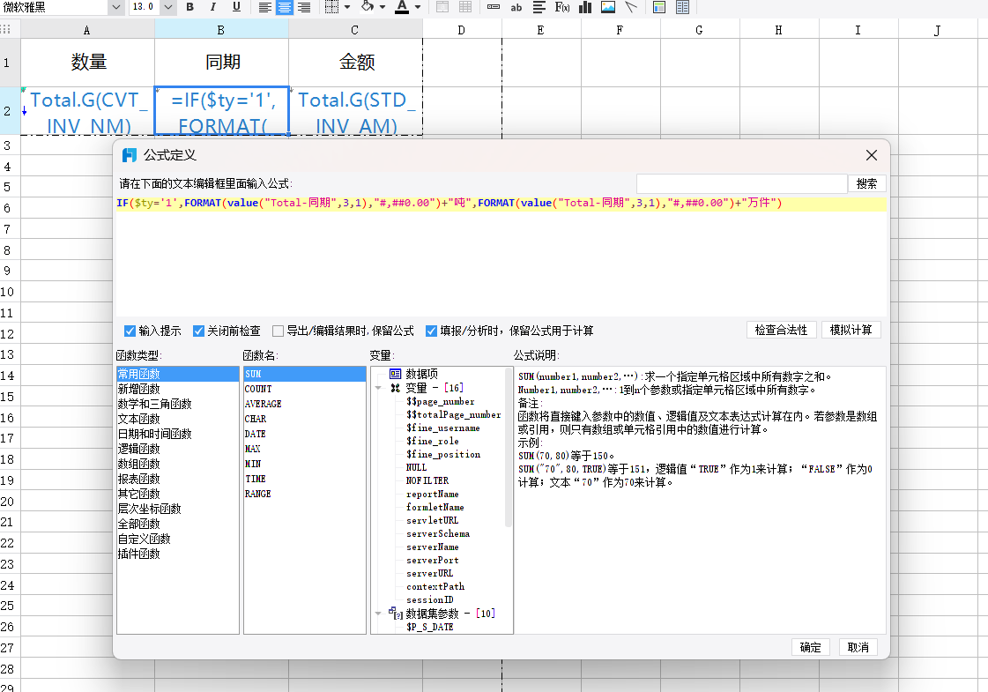Click the variable tree scrollbar
This screenshot has width=988, height=692.
(x=508, y=448)
